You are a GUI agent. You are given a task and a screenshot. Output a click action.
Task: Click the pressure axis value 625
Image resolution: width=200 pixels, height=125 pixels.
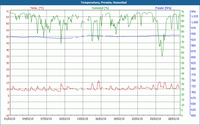[193, 109]
